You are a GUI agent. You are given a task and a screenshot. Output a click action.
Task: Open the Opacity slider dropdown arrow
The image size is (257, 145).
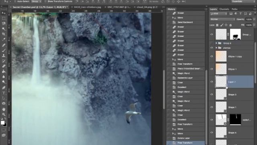(x=254, y=19)
